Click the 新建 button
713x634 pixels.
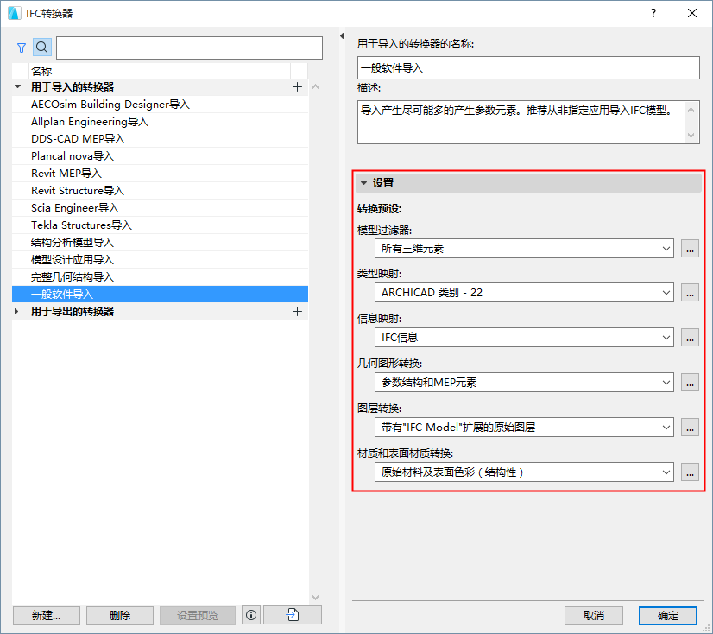coord(46,615)
